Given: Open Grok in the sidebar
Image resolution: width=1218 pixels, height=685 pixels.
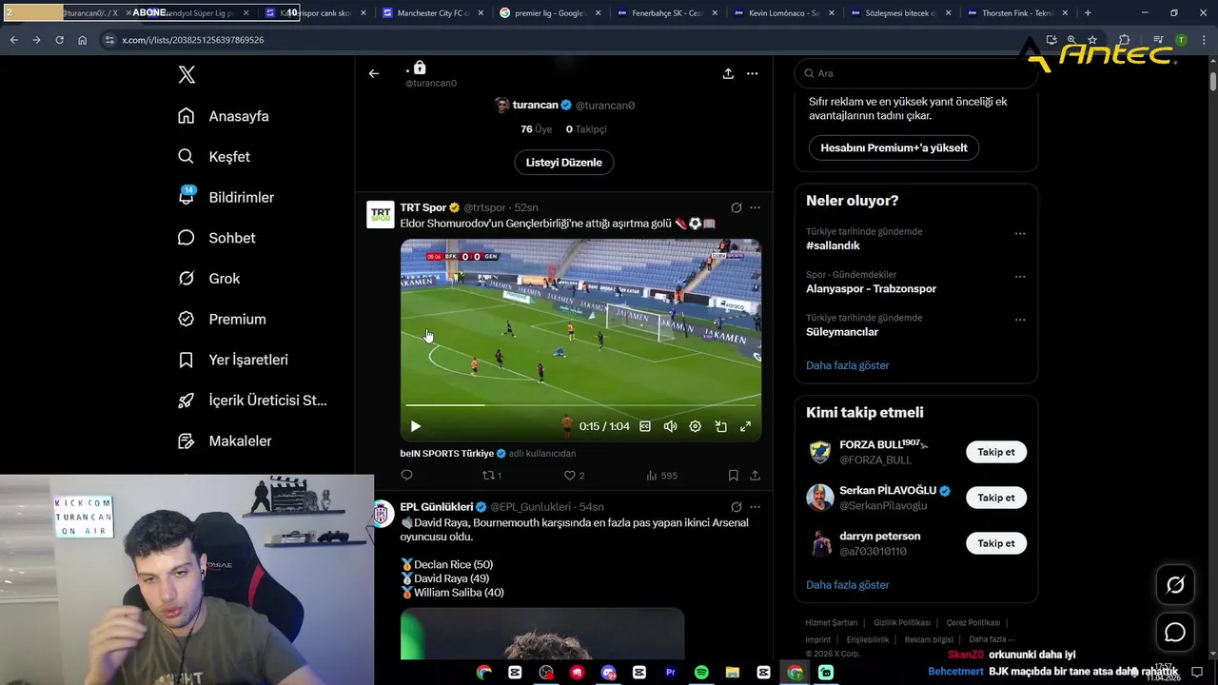Looking at the screenshot, I should pyautogui.click(x=209, y=279).
